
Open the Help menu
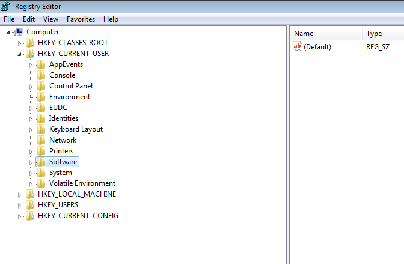click(111, 19)
